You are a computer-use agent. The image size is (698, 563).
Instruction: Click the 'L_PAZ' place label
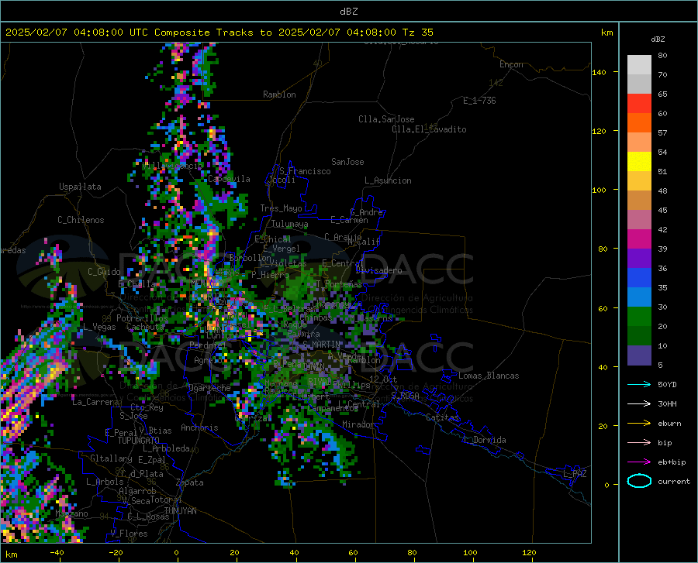pyautogui.click(x=575, y=474)
